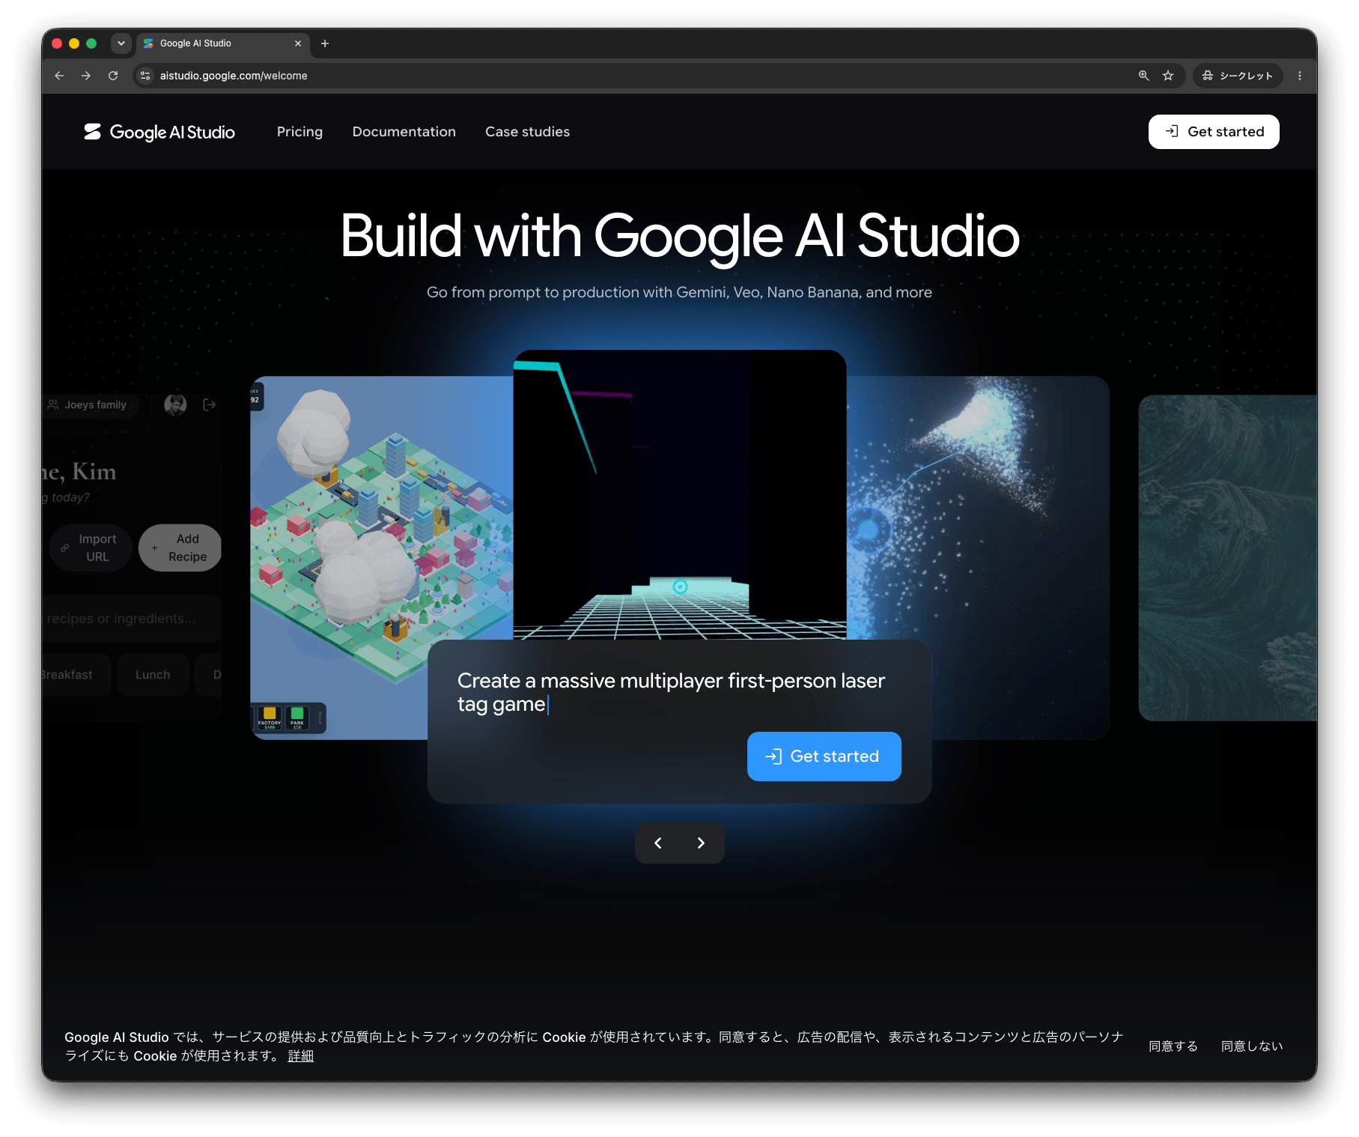Screen dimensions: 1359x1137
Task: Open a new tab with the plus icon
Action: point(325,43)
